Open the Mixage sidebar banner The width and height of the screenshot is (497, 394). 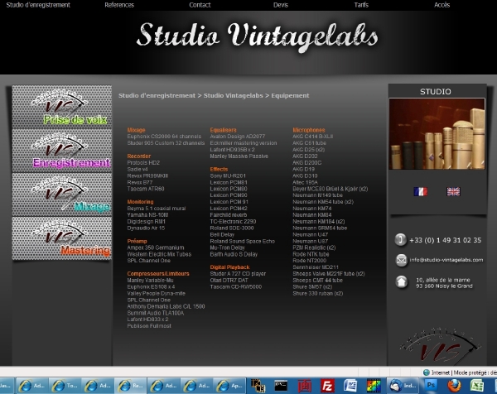(62, 195)
